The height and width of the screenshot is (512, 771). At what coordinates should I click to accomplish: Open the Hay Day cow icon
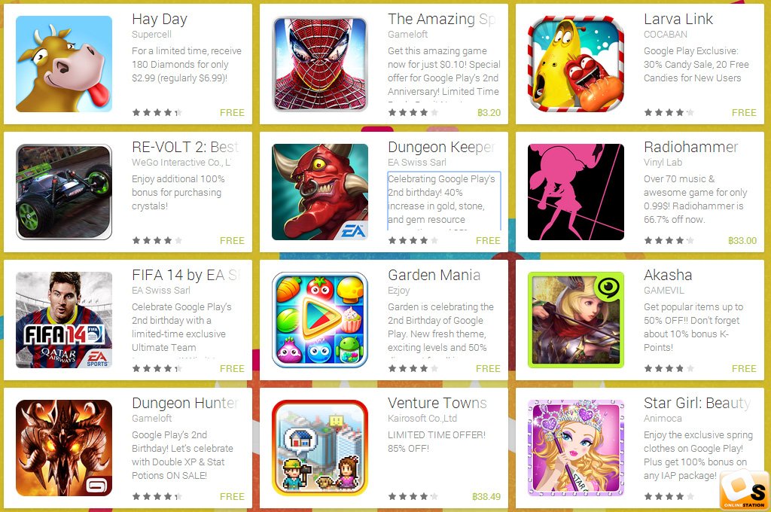(x=64, y=64)
